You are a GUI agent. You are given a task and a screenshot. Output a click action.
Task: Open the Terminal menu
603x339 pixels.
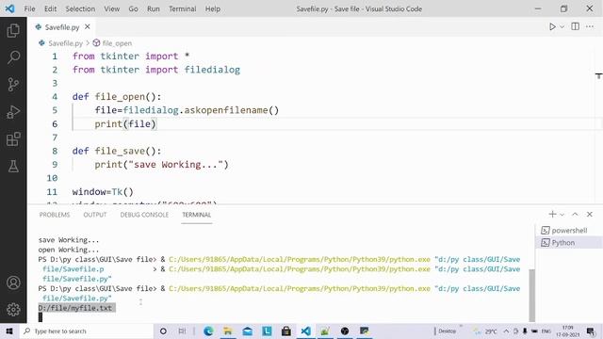tap(182, 8)
